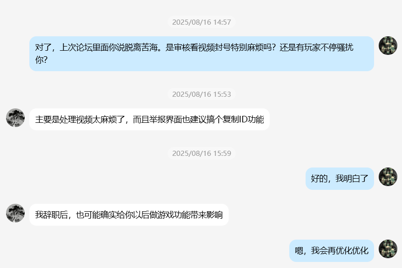402x268 pixels.
Task: Open the tree avatar beside the 处理视频 message
Action: coord(15,118)
